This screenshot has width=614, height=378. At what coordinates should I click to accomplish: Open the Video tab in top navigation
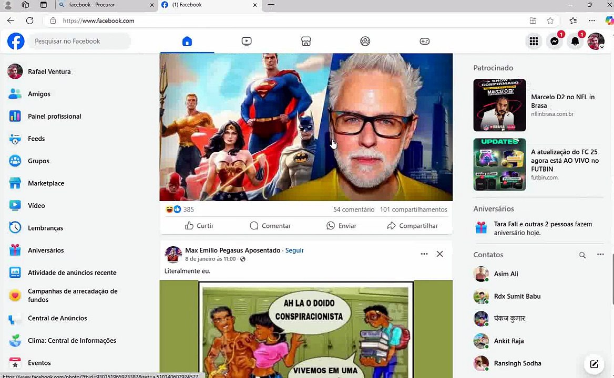click(247, 41)
